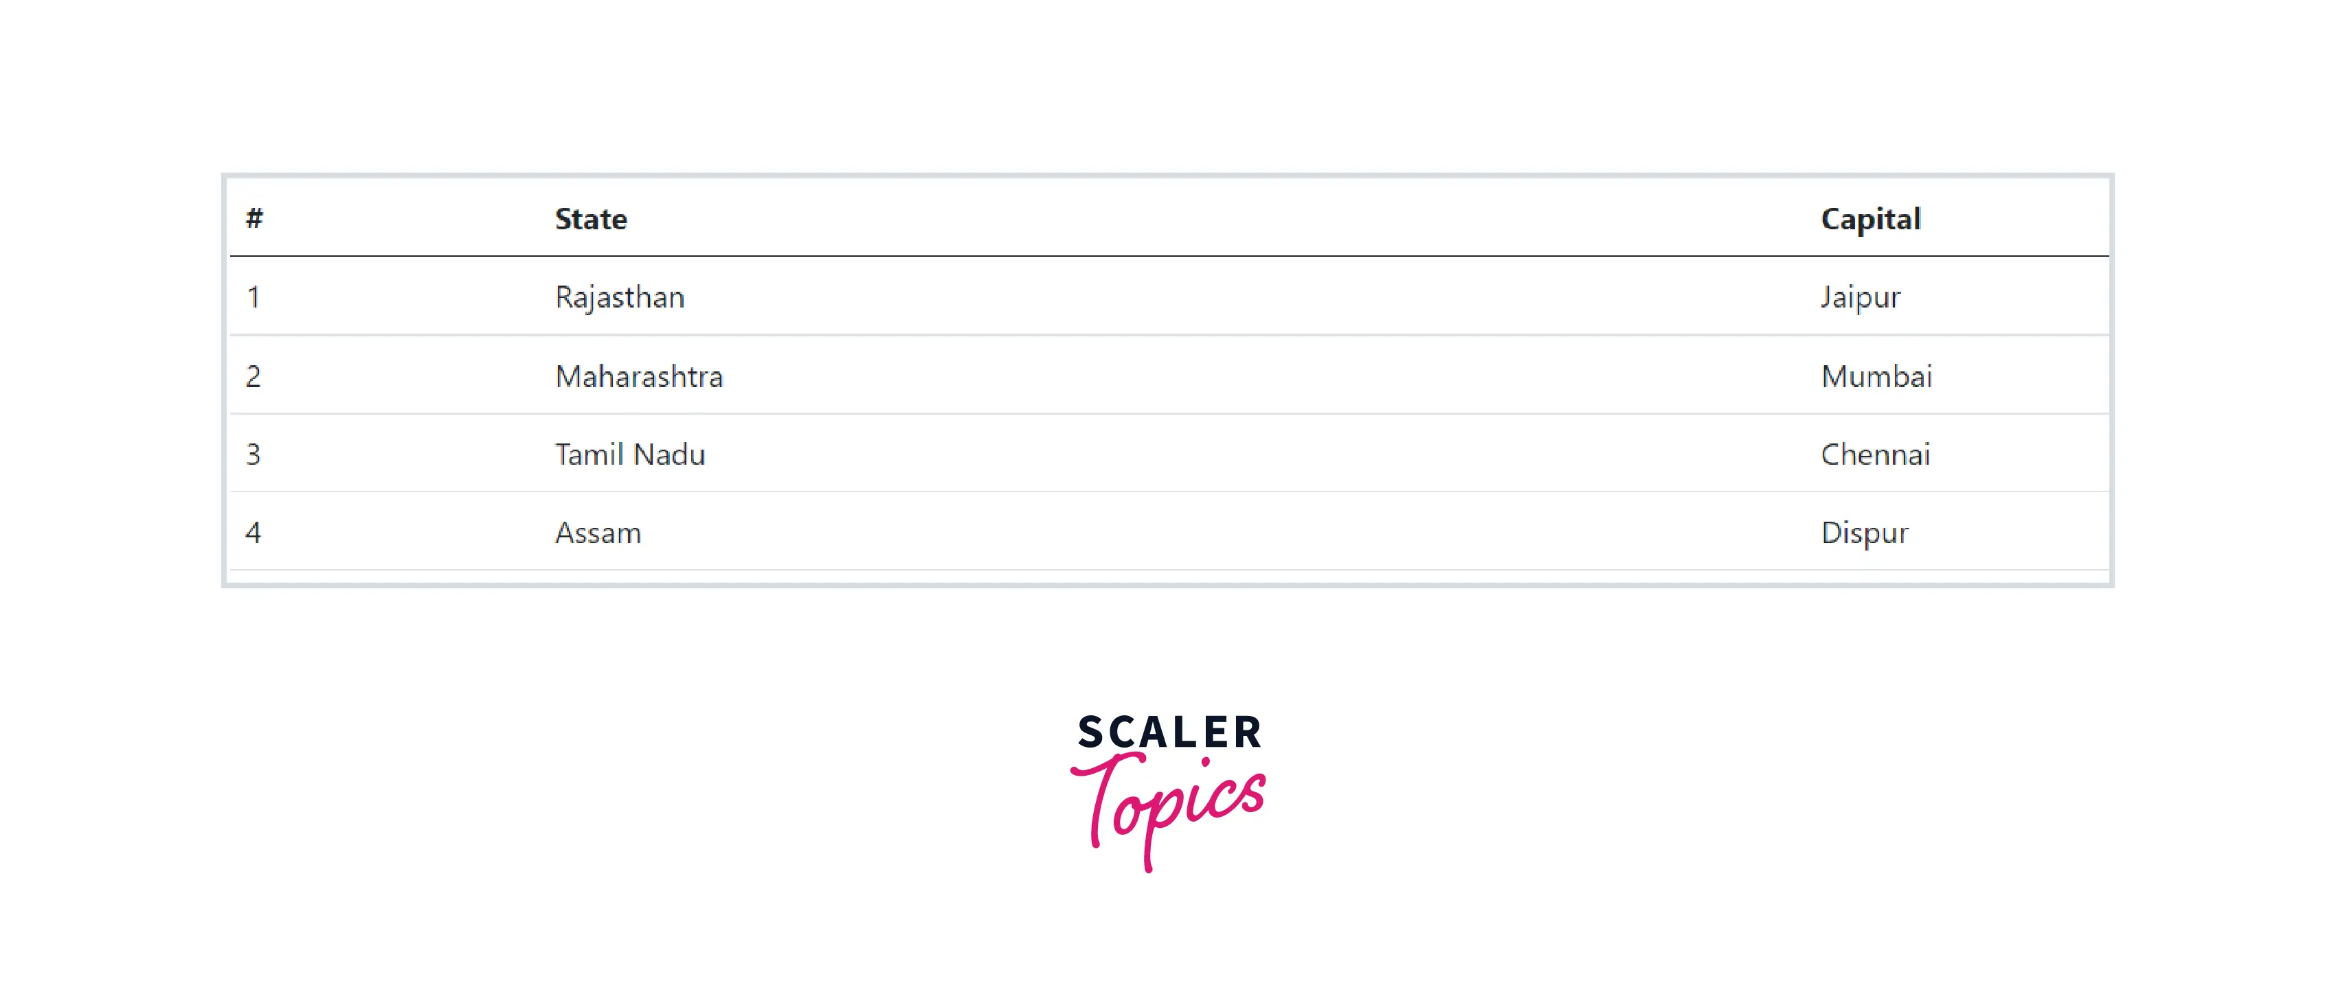Viewport: 2336px width, 1005px height.
Task: Click the Mumbai capital cell
Action: [x=1876, y=376]
